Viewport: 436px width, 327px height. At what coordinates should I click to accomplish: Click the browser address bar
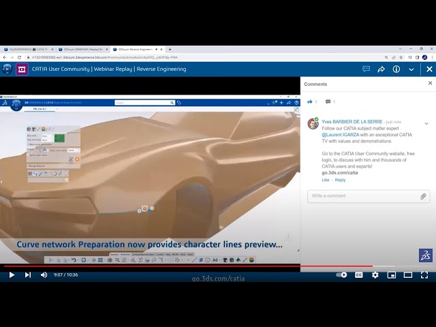[x=204, y=57]
